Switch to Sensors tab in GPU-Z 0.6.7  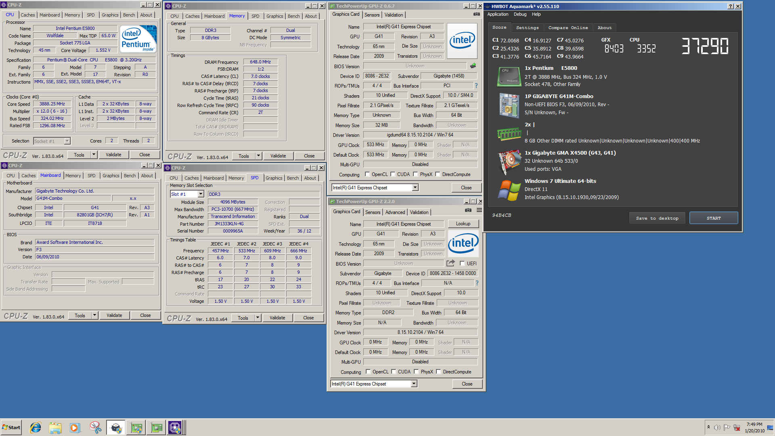(x=372, y=15)
